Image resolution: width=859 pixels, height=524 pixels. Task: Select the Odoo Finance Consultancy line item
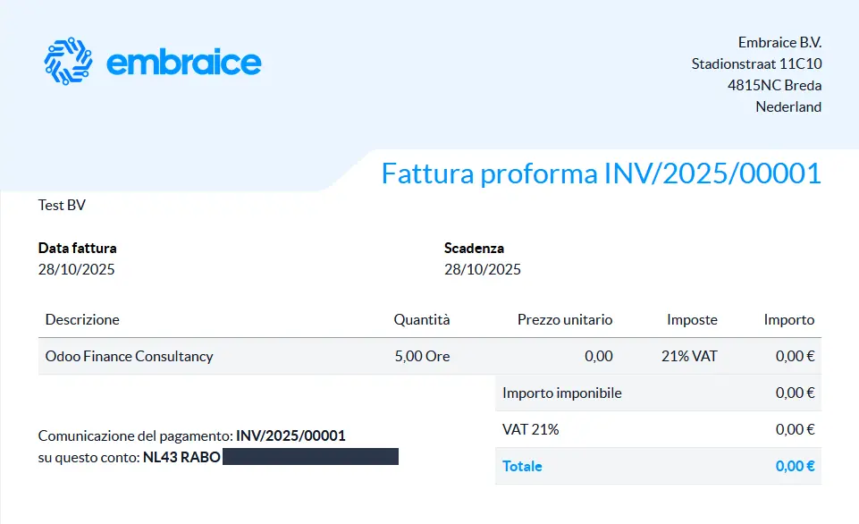pos(130,356)
